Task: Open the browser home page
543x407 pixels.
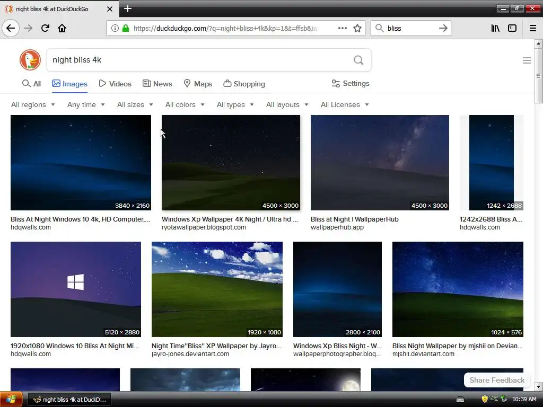Action: click(62, 28)
